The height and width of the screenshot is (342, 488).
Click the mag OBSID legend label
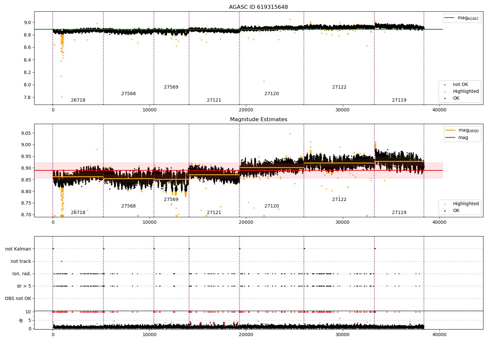[468, 130]
